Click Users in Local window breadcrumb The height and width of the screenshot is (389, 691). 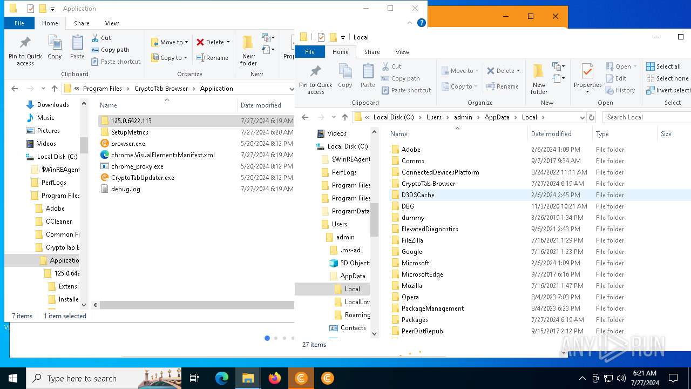tap(433, 117)
